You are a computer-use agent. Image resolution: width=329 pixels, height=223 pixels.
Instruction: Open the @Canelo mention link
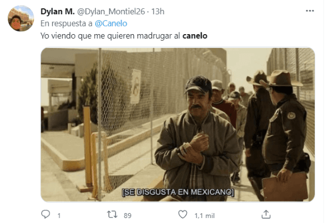pyautogui.click(x=111, y=24)
